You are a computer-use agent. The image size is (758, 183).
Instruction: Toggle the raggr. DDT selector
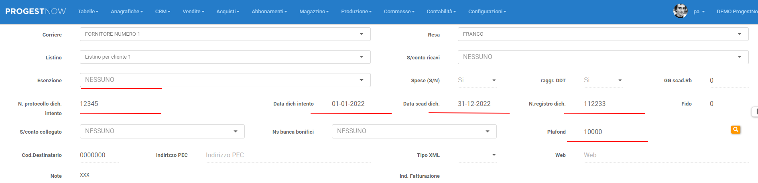click(603, 80)
